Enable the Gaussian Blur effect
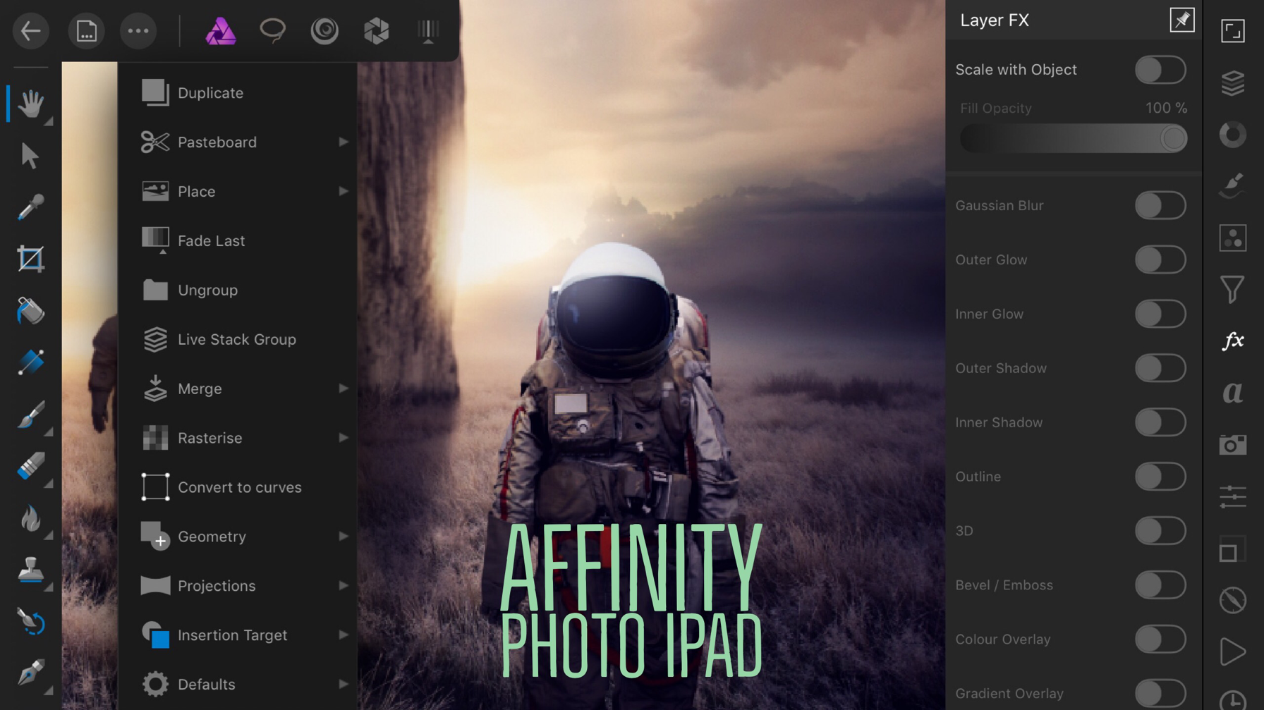1264x710 pixels. coord(1160,206)
